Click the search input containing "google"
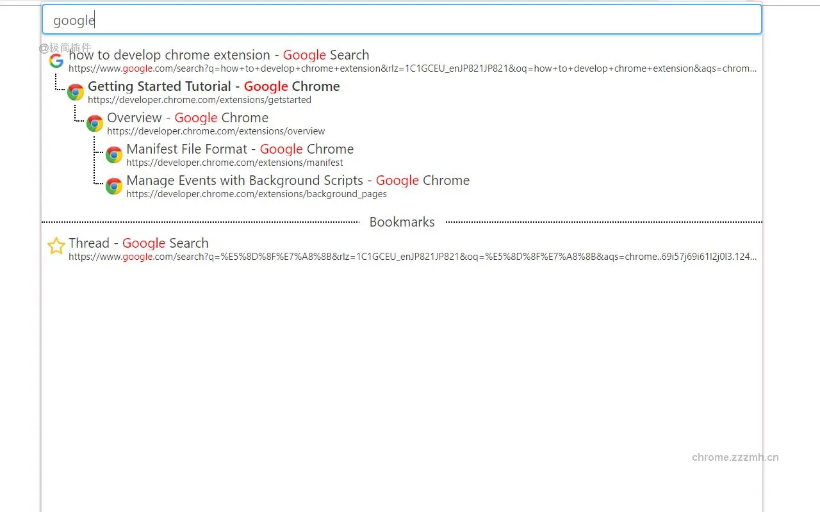 [402, 19]
